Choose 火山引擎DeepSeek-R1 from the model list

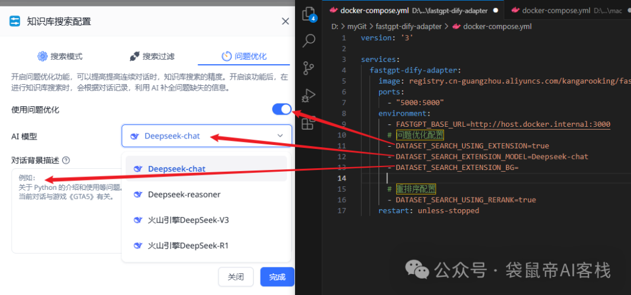pyautogui.click(x=206, y=245)
